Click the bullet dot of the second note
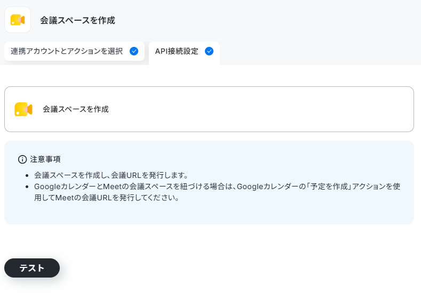This screenshot has height=293, width=421. pos(27,187)
